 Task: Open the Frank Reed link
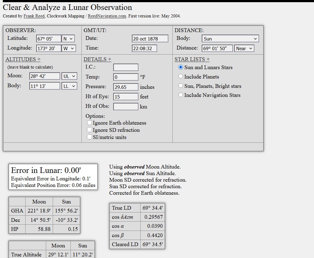[34, 16]
